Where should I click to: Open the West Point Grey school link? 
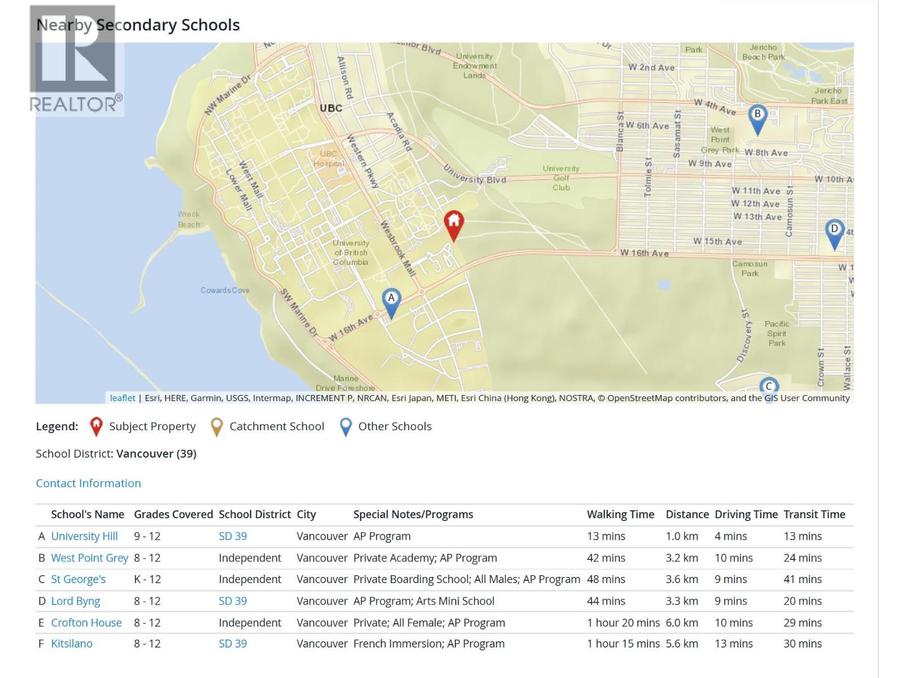point(89,558)
